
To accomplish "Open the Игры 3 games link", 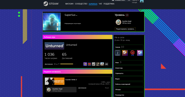I will coord(129,62).
